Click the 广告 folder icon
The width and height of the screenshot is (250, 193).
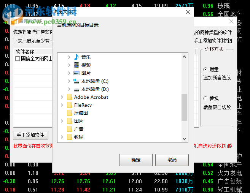(69, 129)
